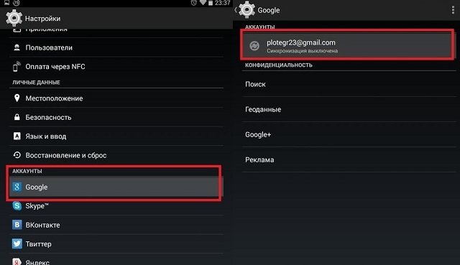Click the Google title text in header
The height and width of the screenshot is (265, 460).
[268, 10]
